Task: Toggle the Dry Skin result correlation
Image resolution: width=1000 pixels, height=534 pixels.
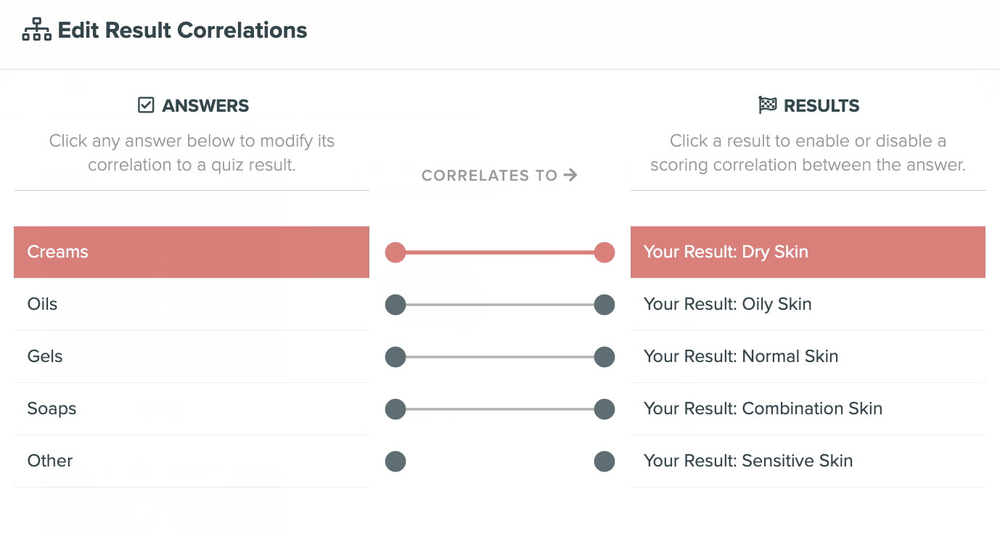Action: [807, 252]
